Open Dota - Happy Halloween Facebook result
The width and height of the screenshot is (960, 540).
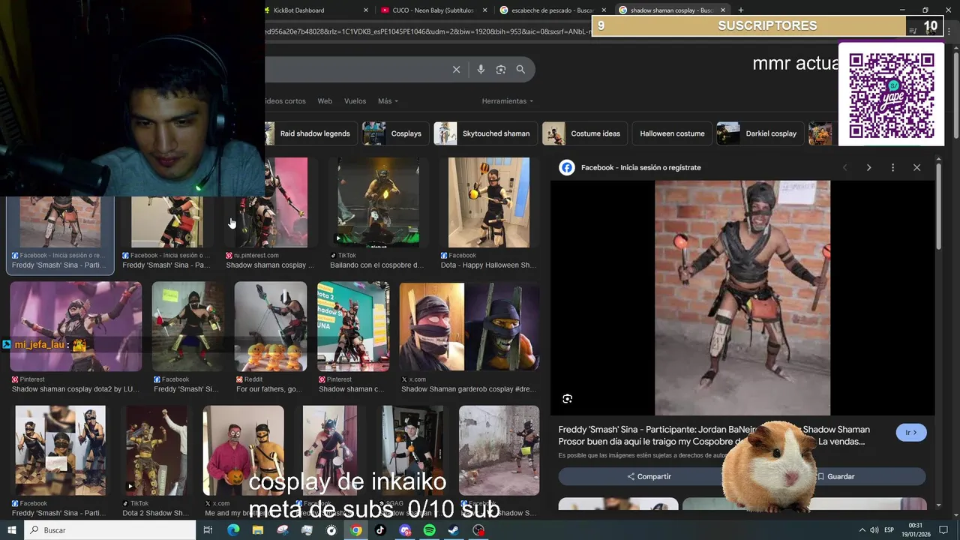[x=488, y=214]
